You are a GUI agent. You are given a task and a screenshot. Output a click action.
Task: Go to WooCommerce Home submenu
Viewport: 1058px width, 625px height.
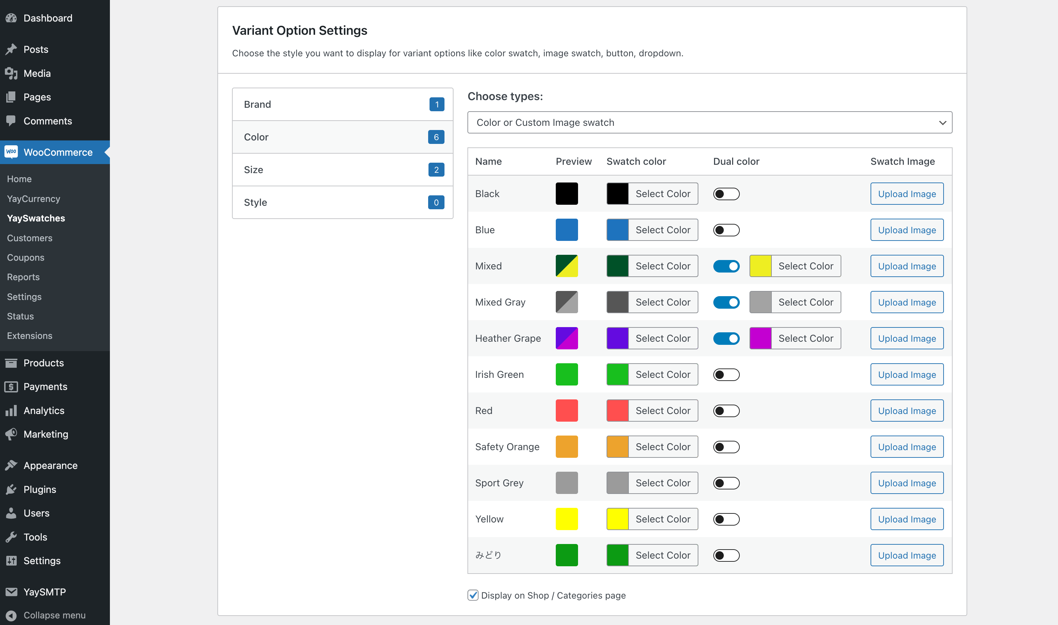point(19,179)
